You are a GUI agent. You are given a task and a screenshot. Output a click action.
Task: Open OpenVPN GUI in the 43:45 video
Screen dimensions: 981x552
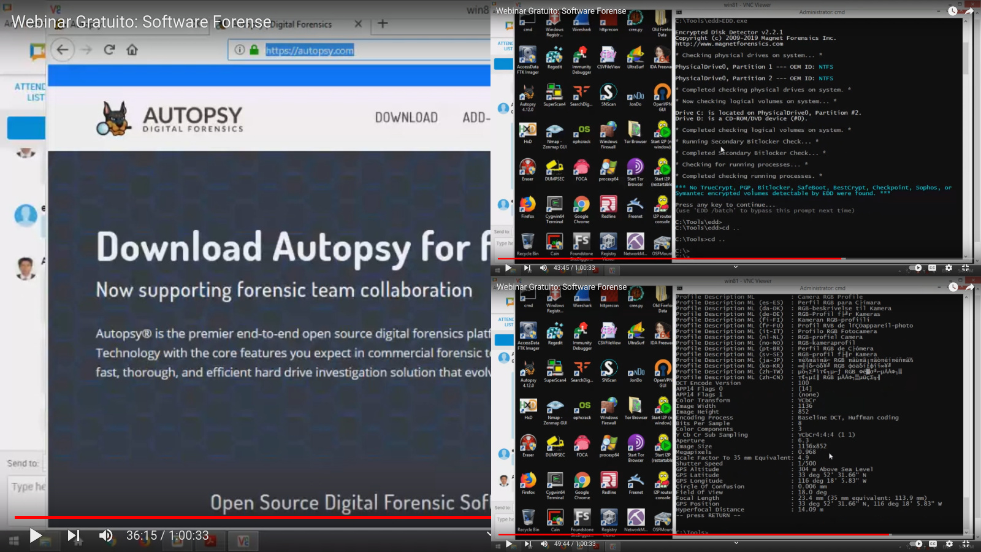(x=662, y=98)
